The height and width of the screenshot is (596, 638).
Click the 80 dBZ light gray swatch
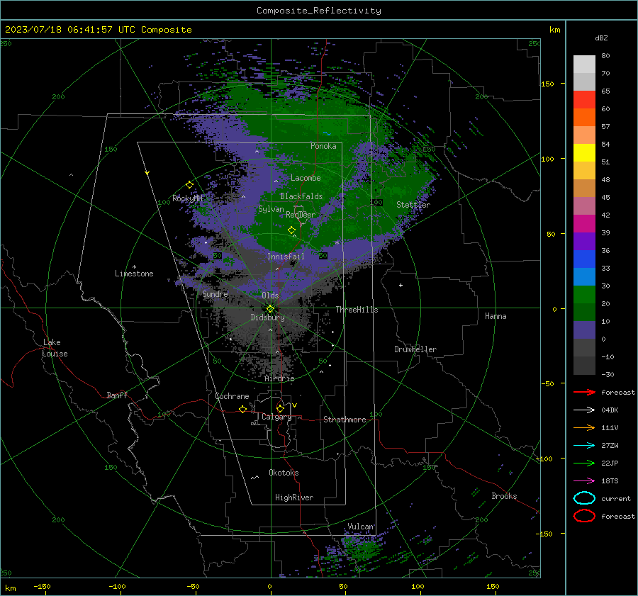pos(584,64)
